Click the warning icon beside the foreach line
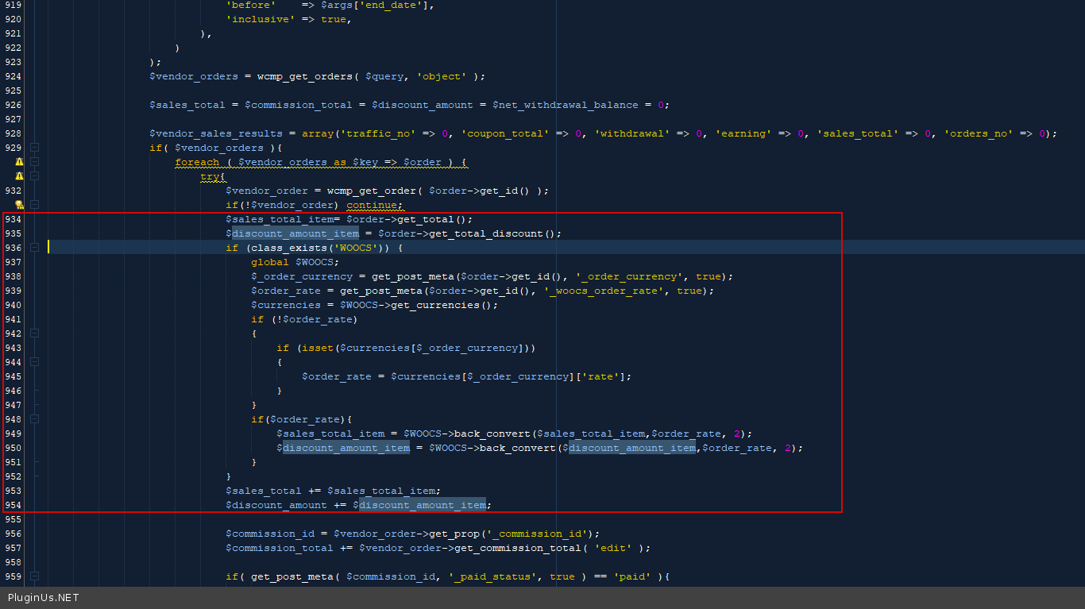The image size is (1085, 609). [x=19, y=162]
